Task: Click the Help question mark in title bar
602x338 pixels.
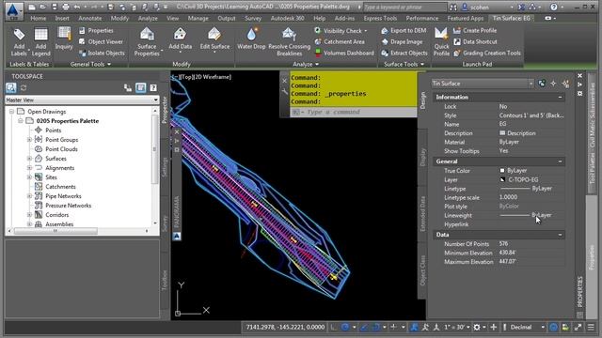Action: point(554,7)
